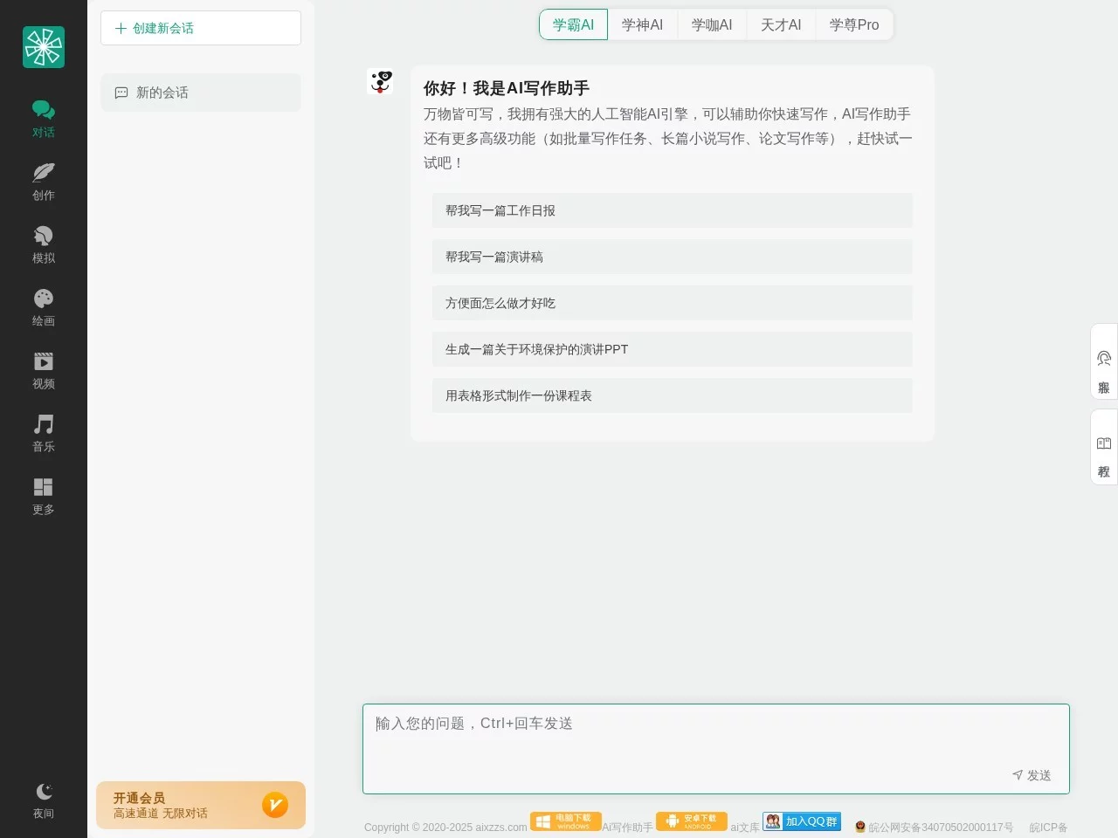Viewport: 1118px width, 838px height.
Task: Select the 学尊Pro model tab
Action: coord(853,25)
